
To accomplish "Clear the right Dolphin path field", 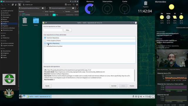I will point(73,8).
